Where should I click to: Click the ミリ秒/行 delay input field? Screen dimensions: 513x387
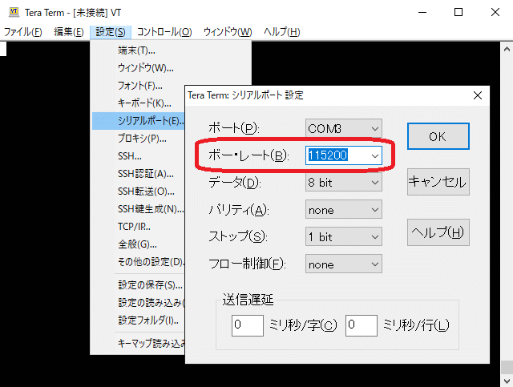pos(362,325)
